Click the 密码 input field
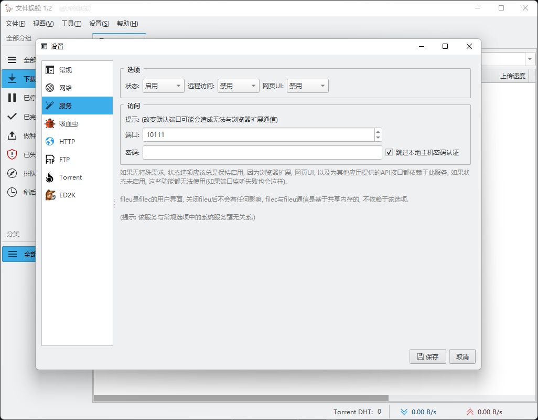 point(262,152)
